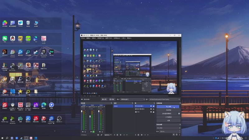Open virtual camera settings gear icon
The height and width of the screenshot is (140, 249).
tap(179, 114)
